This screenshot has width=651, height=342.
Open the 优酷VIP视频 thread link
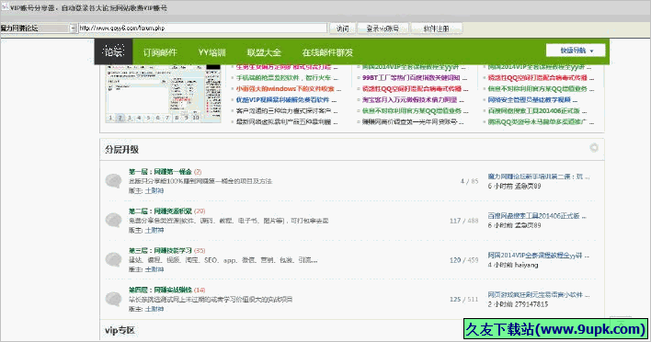coord(286,100)
